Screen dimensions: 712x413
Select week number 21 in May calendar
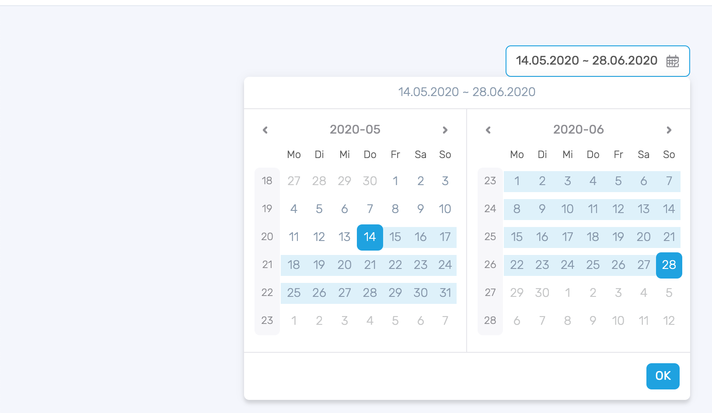pos(267,265)
